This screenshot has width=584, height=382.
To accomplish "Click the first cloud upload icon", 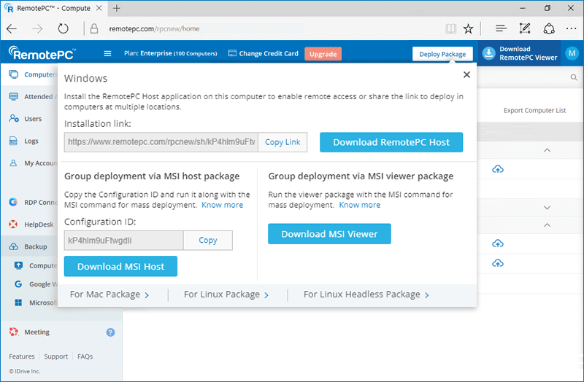I will [498, 169].
